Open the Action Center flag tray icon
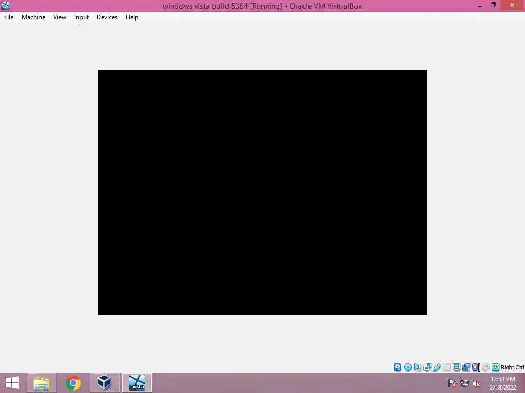Image resolution: width=525 pixels, height=393 pixels. 452,383
